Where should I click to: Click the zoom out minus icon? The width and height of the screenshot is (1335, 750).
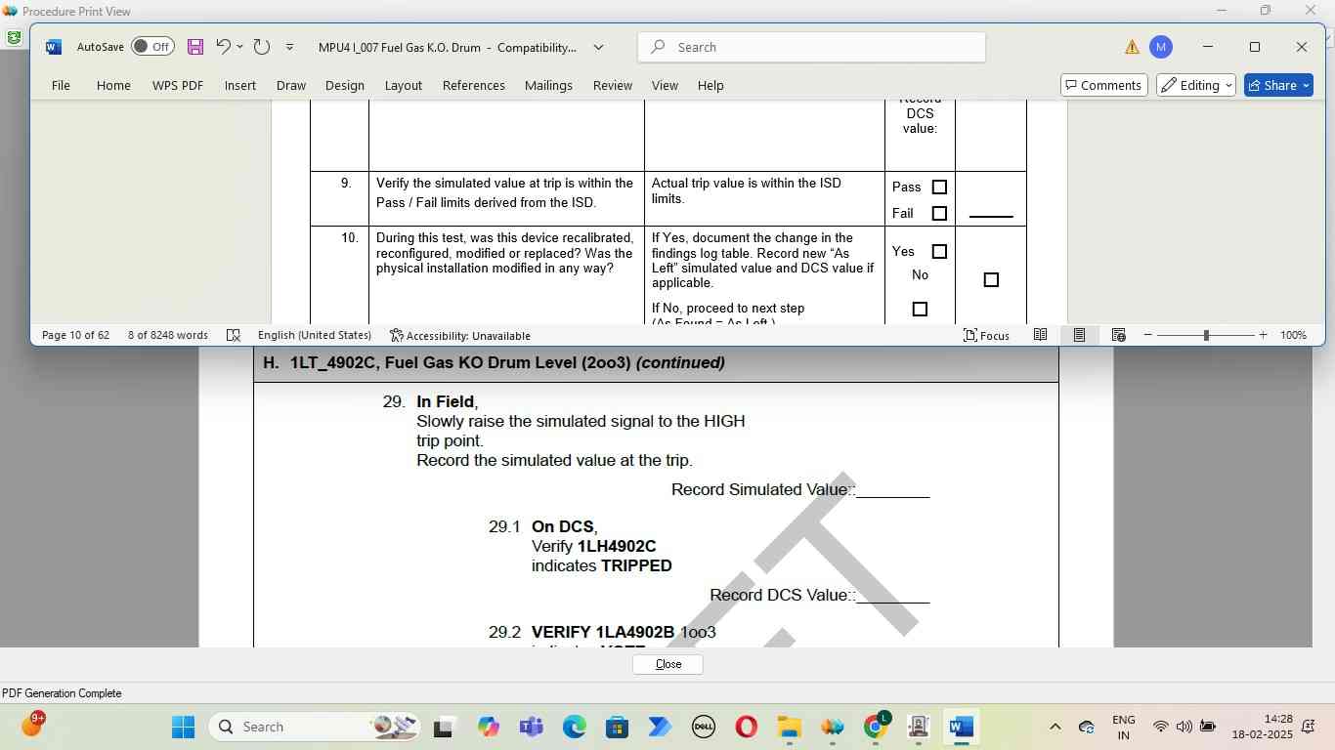click(x=1148, y=335)
